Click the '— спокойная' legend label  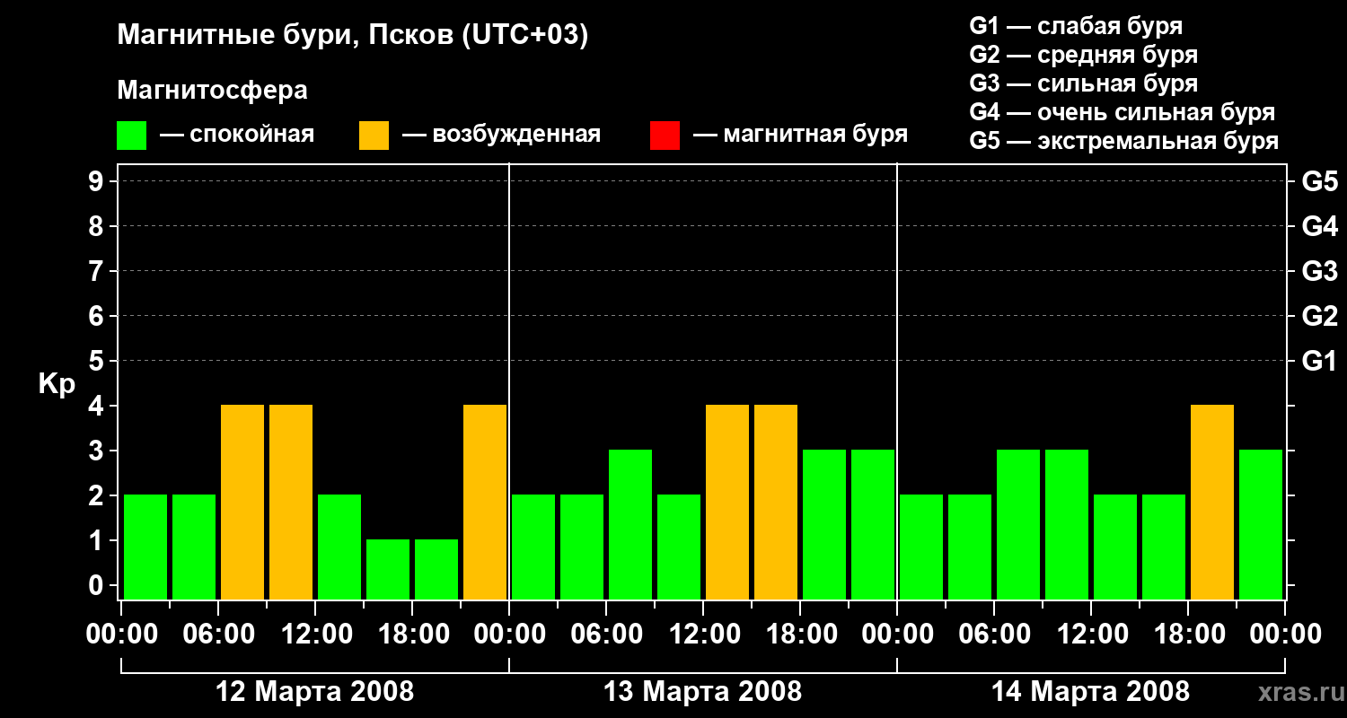pos(237,136)
